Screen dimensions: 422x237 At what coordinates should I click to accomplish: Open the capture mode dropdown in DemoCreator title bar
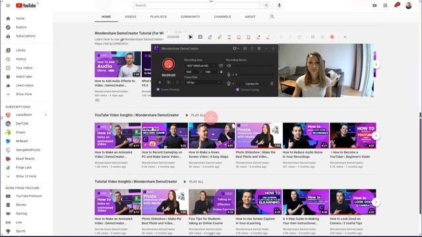pyautogui.click(x=236, y=48)
